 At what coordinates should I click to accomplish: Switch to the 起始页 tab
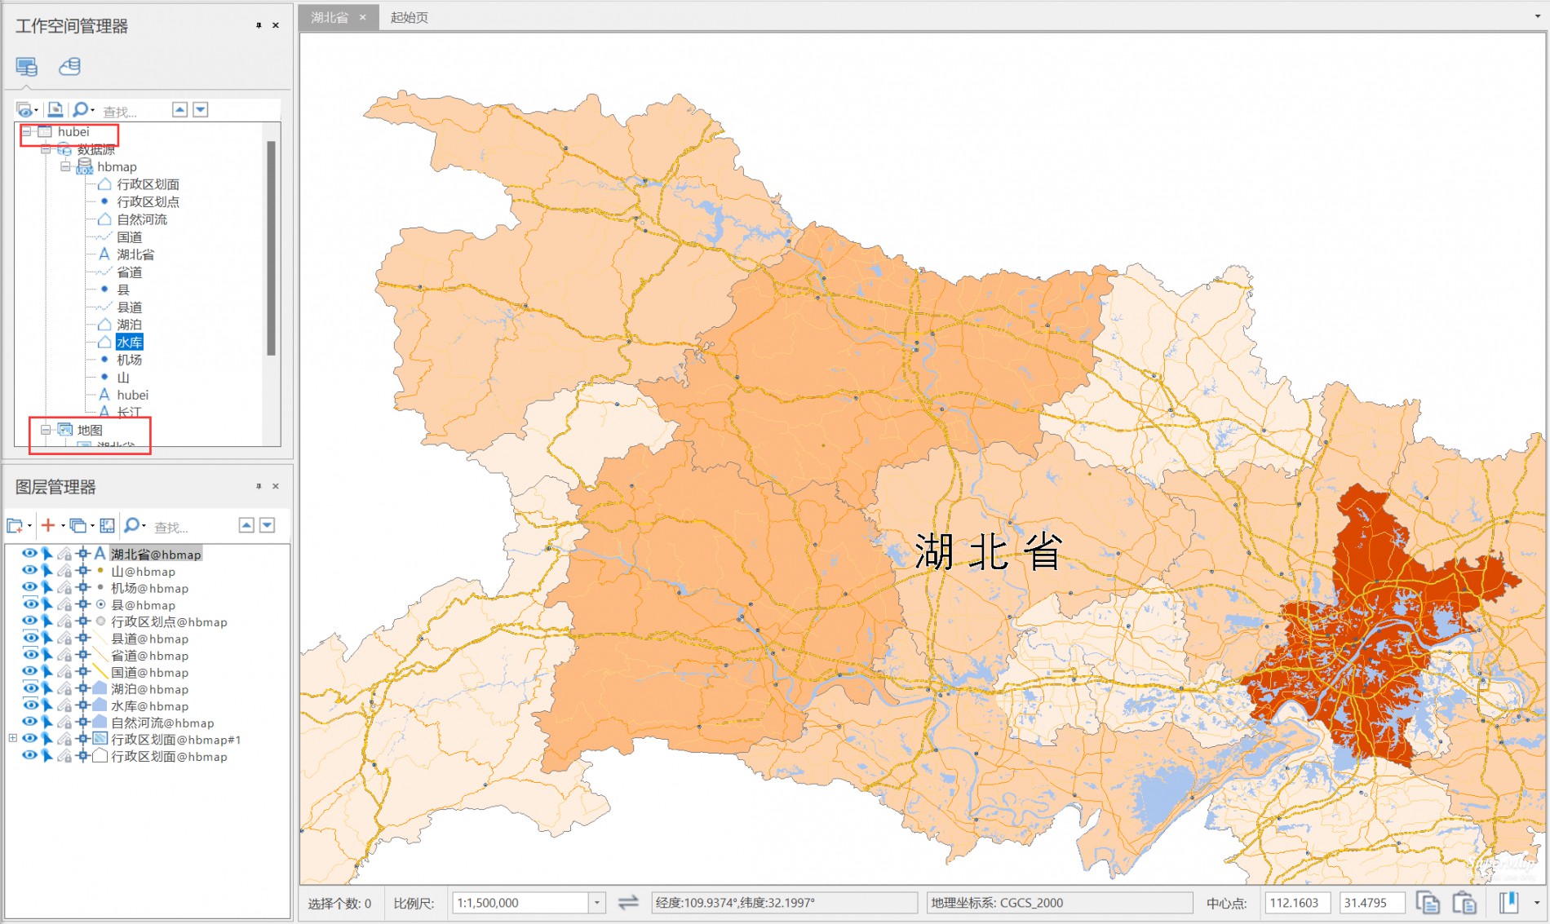click(x=409, y=17)
